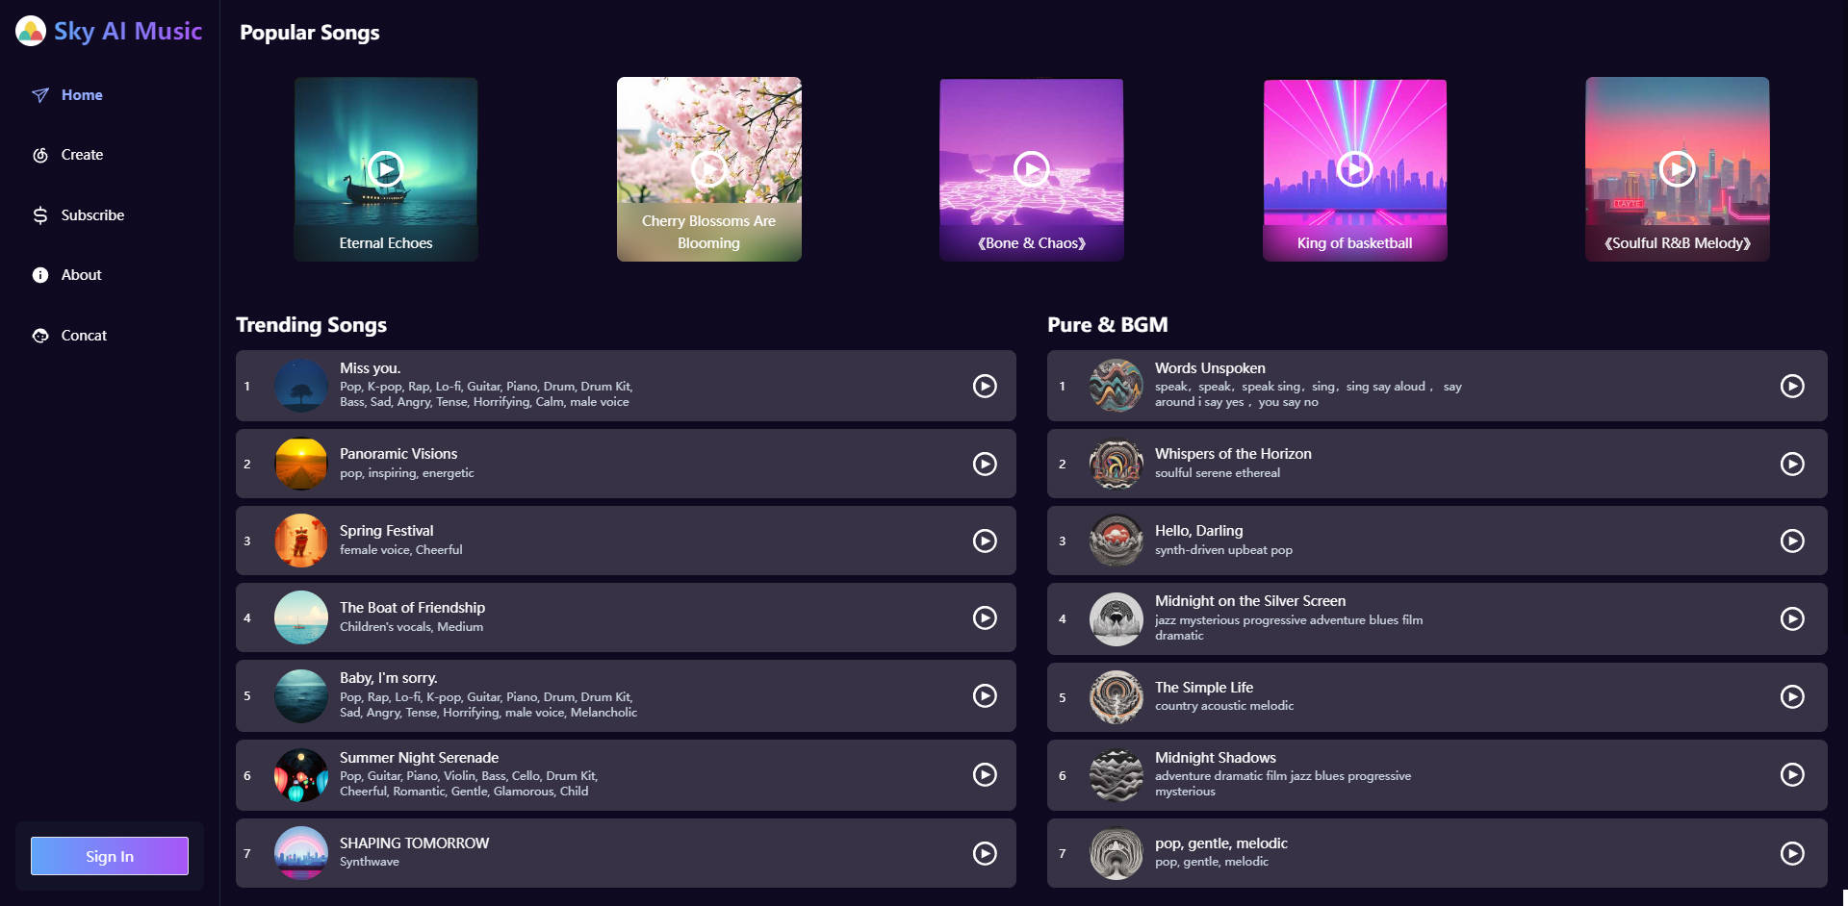Play Words Unspoken in Pure & BGM
The image size is (1848, 906).
tap(1793, 386)
